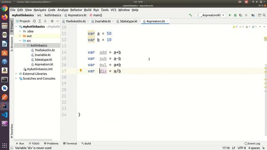Screen dimensions: 267x150
Task: Click the warnings count inspection widget
Action: click(235, 27)
